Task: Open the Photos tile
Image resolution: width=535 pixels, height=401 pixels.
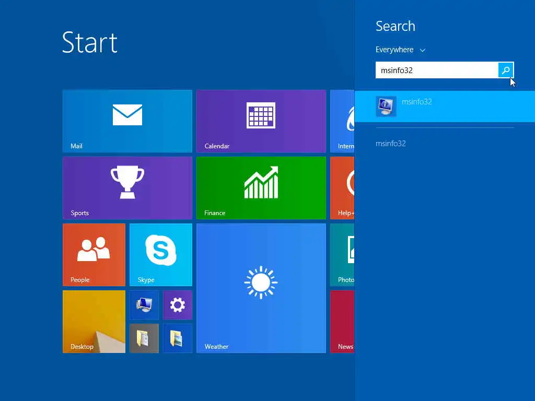Action: point(342,255)
